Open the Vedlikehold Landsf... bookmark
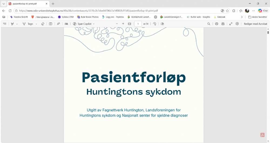 139,17
